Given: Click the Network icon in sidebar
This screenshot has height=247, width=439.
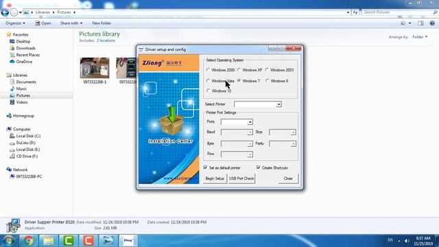Looking at the screenshot, I should tap(9, 169).
